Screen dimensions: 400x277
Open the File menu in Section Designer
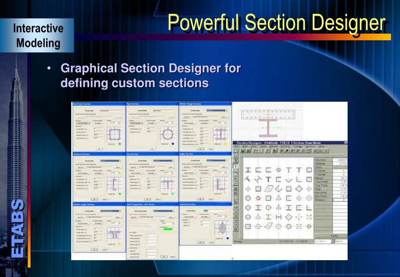click(x=237, y=147)
